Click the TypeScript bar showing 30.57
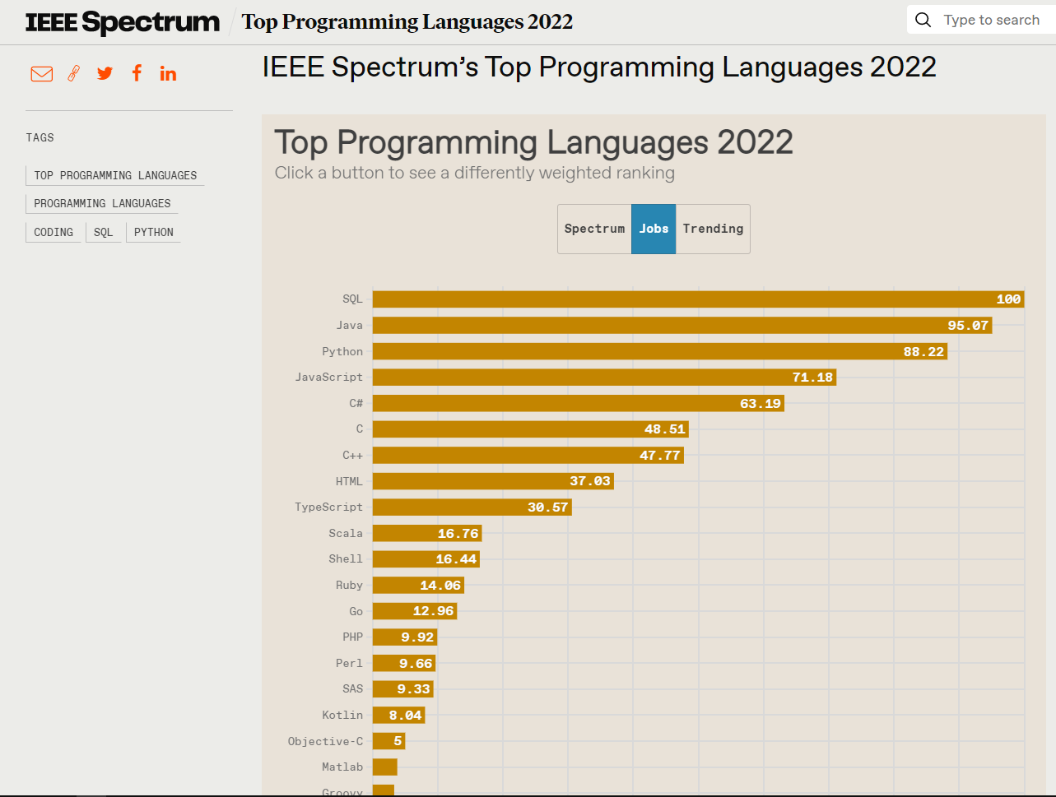1056x797 pixels. coord(472,507)
